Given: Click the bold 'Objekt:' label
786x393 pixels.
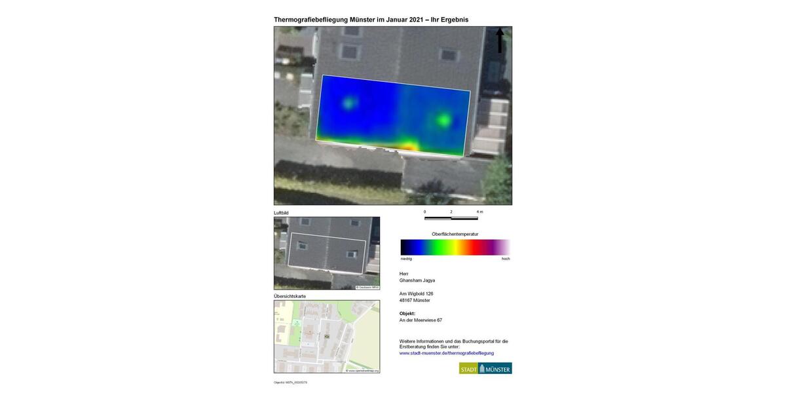Looking at the screenshot, I should pos(407,313).
